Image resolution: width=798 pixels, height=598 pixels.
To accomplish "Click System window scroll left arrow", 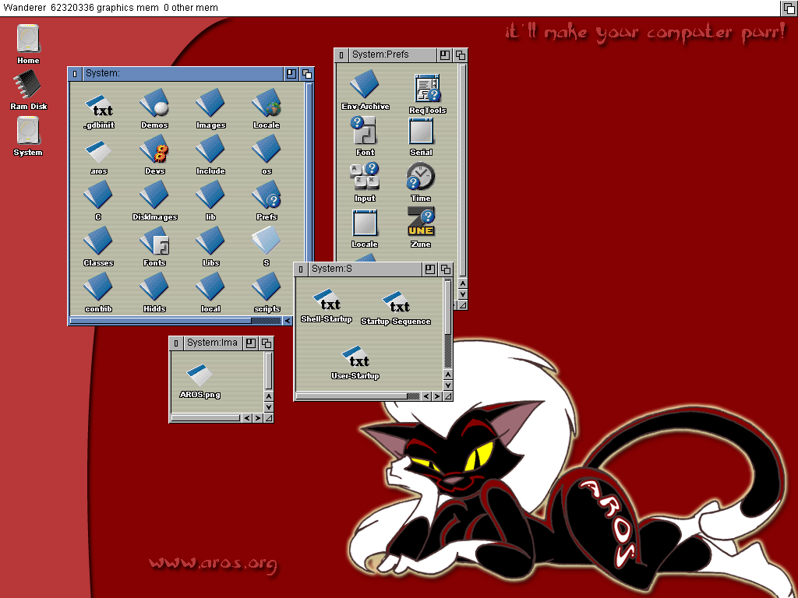I will pos(288,321).
